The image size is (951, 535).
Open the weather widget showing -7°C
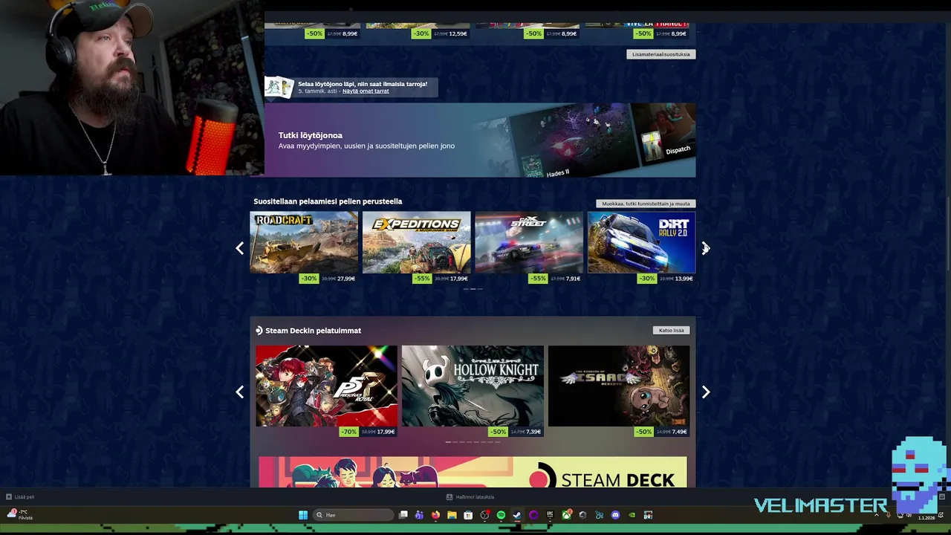(19, 515)
